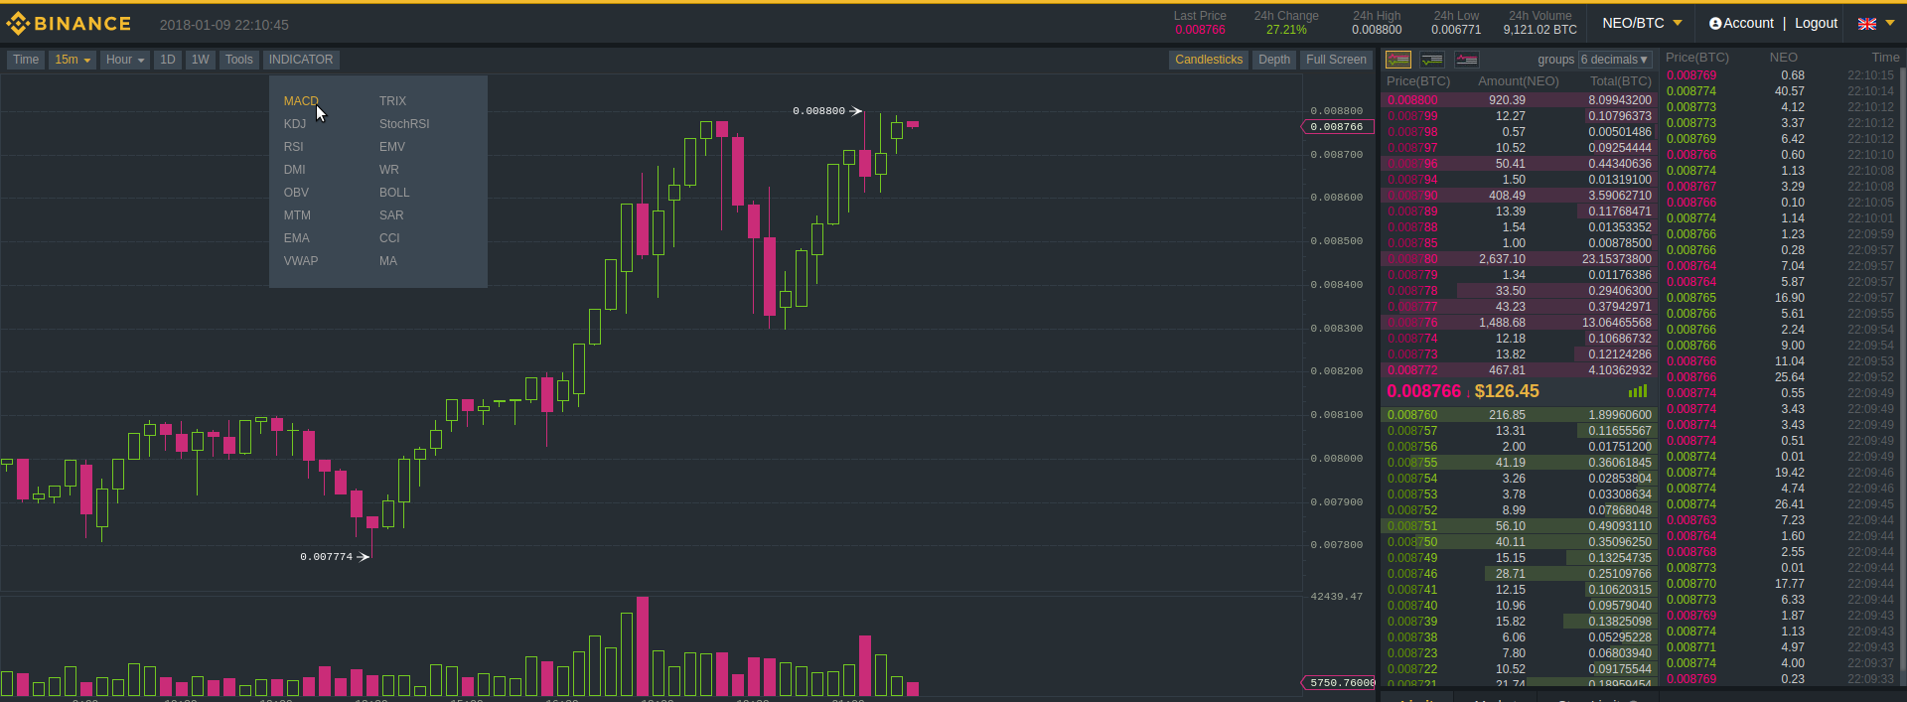The height and width of the screenshot is (702, 1907).
Task: Select EMA indicator
Action: click(297, 238)
